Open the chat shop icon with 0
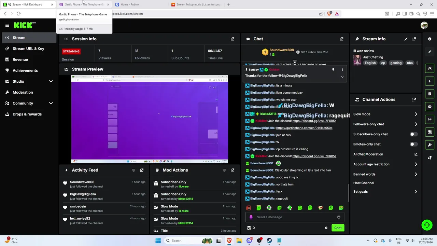 [251, 228]
